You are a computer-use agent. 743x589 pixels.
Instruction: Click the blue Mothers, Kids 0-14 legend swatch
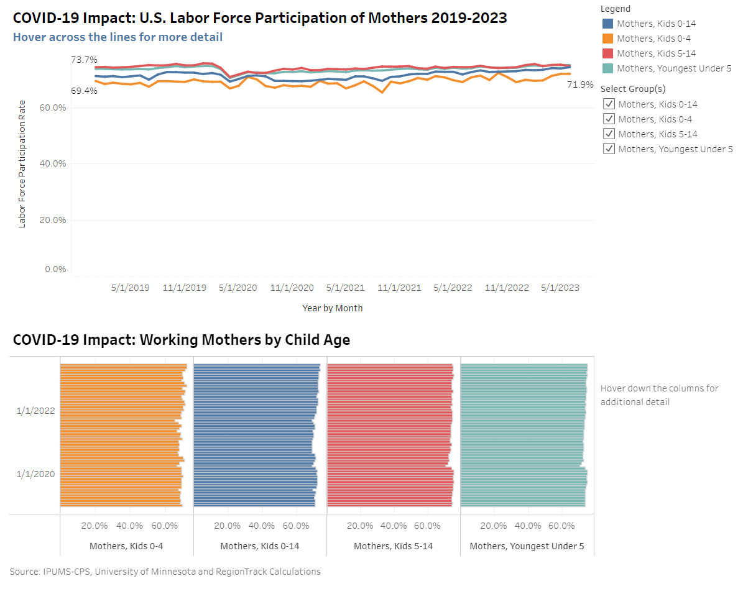(x=608, y=24)
